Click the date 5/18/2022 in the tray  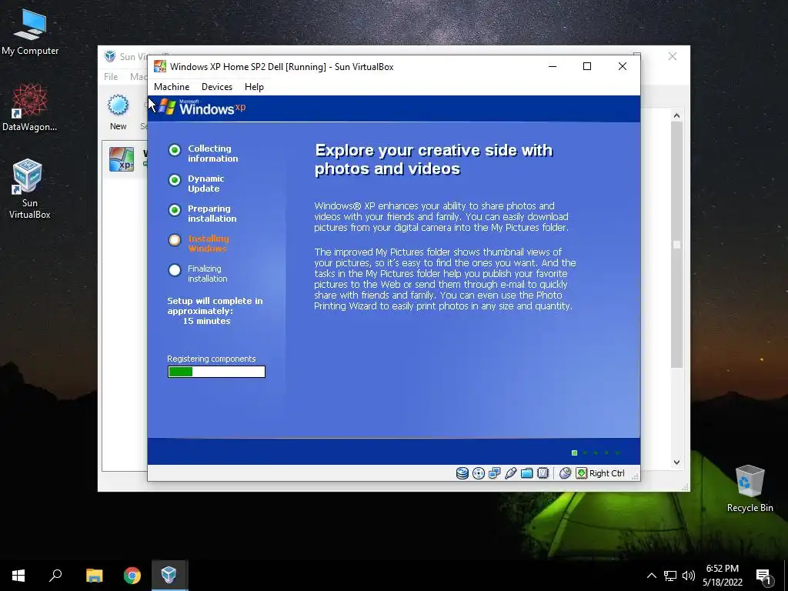(722, 583)
